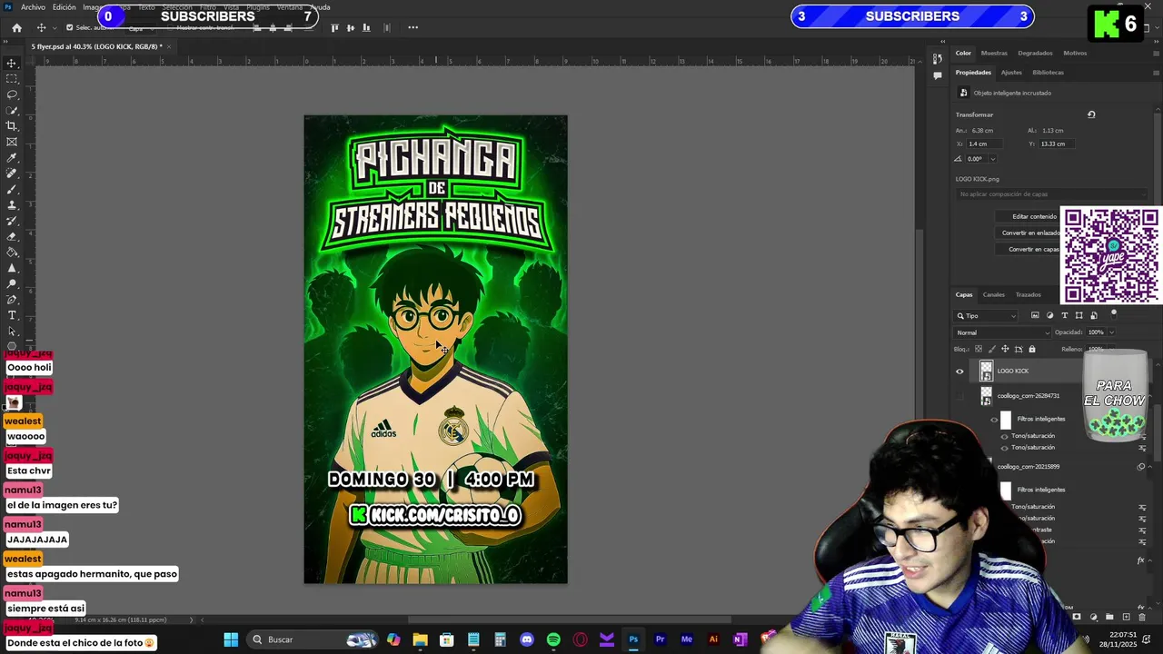Select the Frame tool
The image size is (1163, 654).
tap(12, 142)
